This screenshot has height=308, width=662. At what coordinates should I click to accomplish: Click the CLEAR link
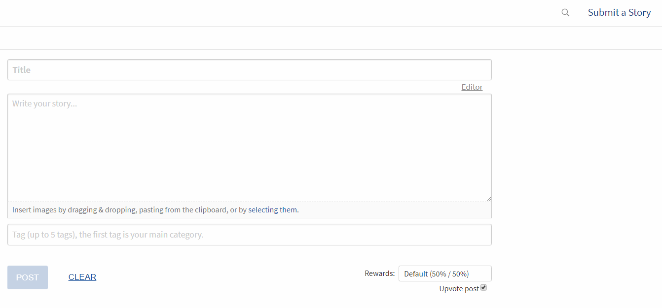point(82,277)
